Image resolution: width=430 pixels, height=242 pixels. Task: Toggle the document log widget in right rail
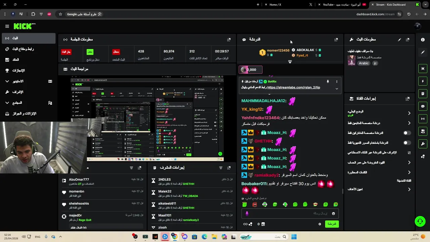tap(423, 94)
